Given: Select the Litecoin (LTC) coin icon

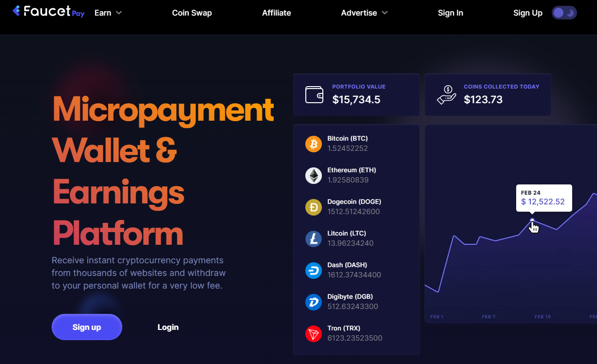Looking at the screenshot, I should (x=313, y=238).
